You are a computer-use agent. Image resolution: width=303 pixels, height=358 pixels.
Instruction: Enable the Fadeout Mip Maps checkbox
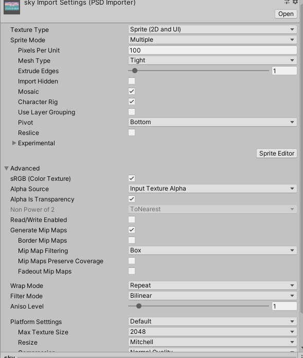pos(132,271)
